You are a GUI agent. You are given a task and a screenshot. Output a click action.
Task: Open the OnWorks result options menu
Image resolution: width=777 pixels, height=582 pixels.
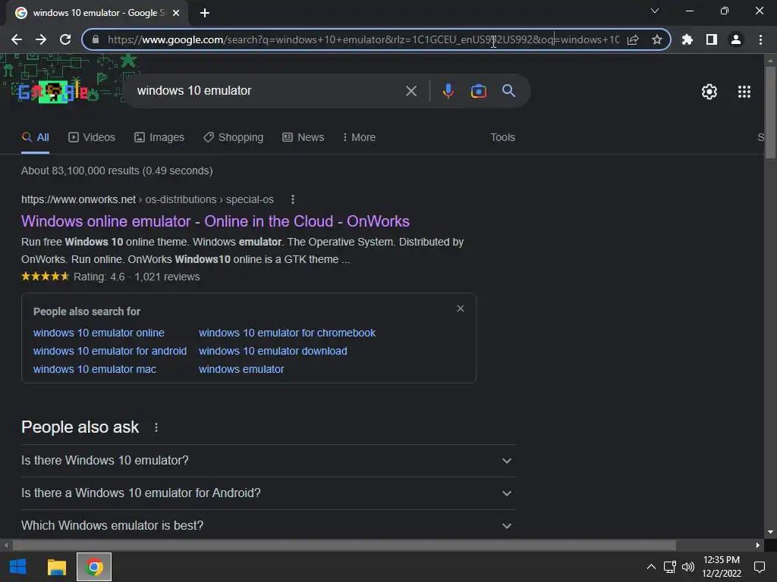coord(293,199)
